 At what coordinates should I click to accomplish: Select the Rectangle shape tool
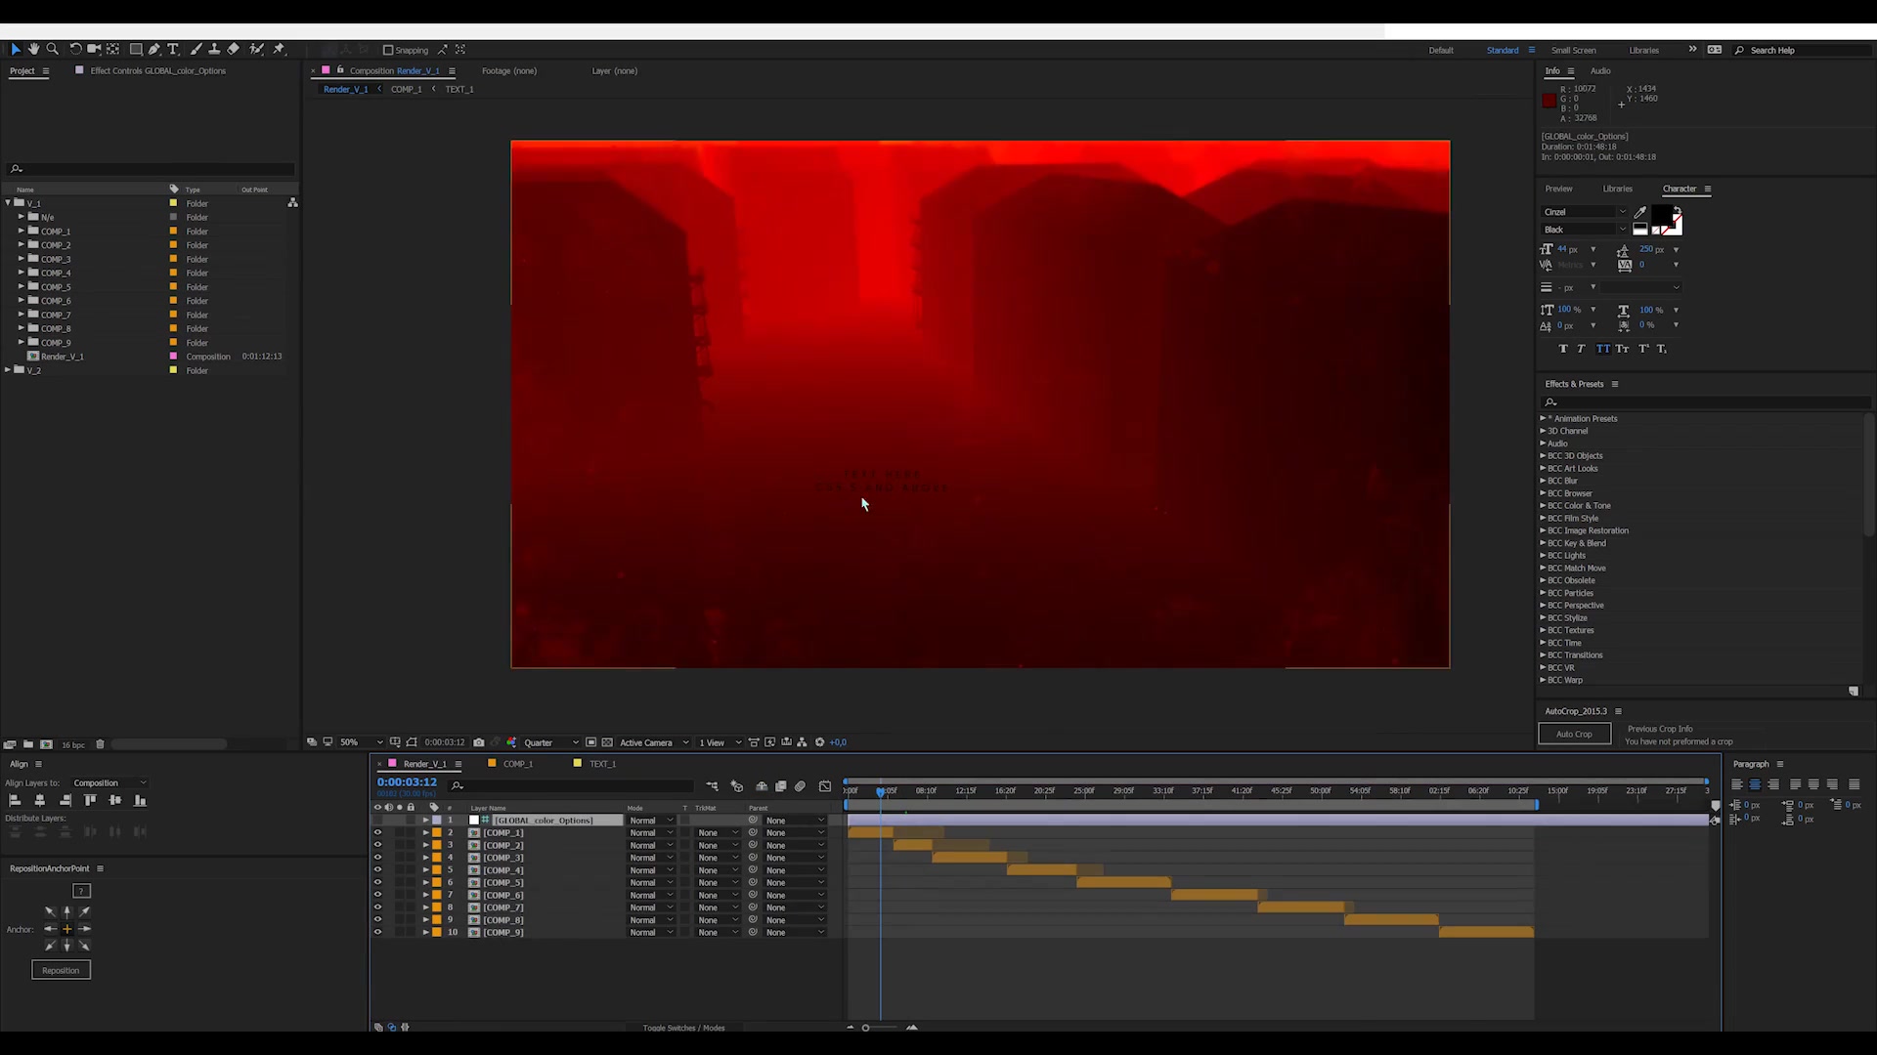tap(136, 49)
